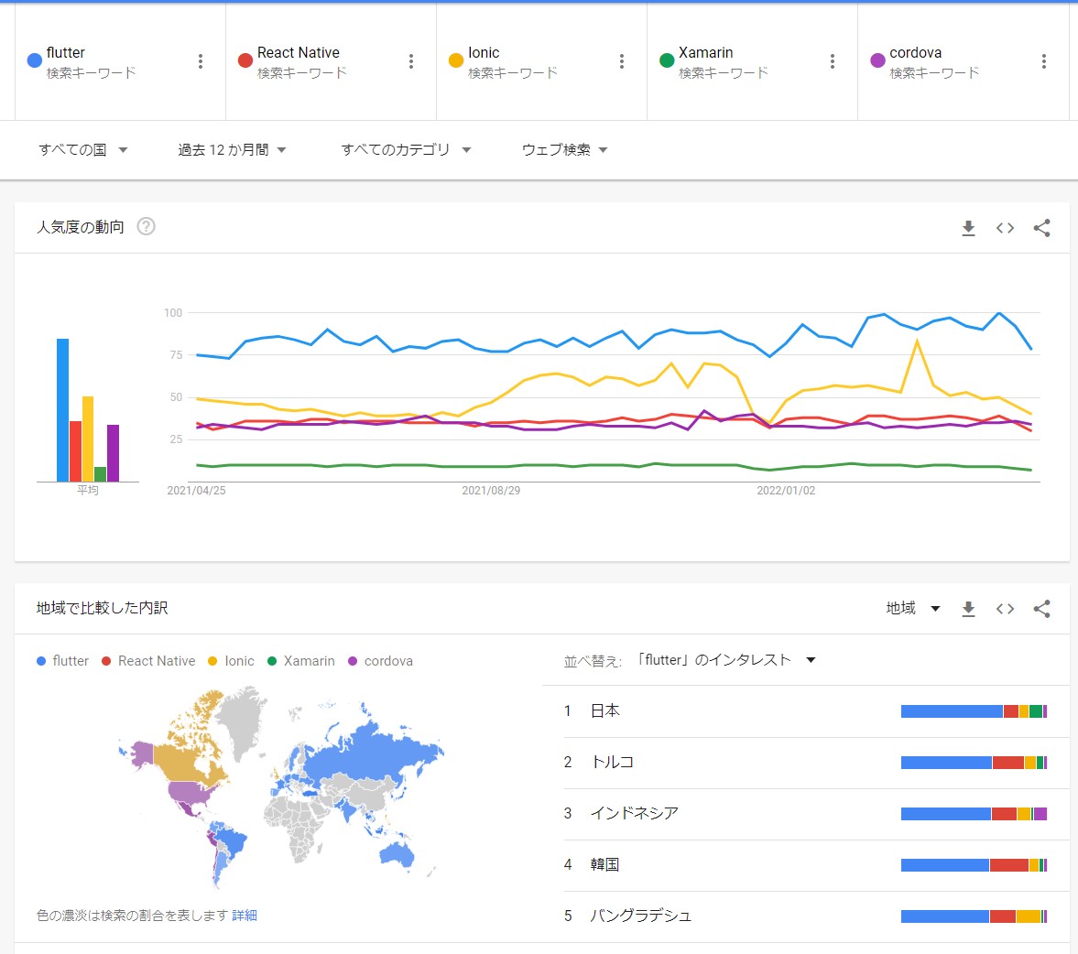Click the blue flutter average bar
The width and height of the screenshot is (1078, 954).
coord(62,409)
